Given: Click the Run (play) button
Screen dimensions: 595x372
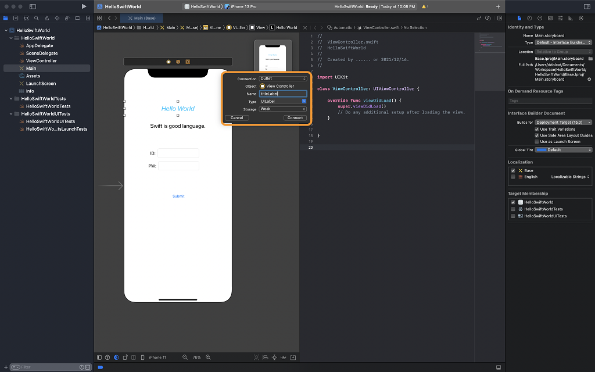Looking at the screenshot, I should 84,6.
